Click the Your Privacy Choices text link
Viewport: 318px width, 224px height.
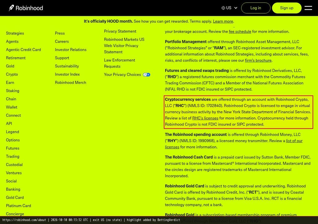pyautogui.click(x=122, y=75)
